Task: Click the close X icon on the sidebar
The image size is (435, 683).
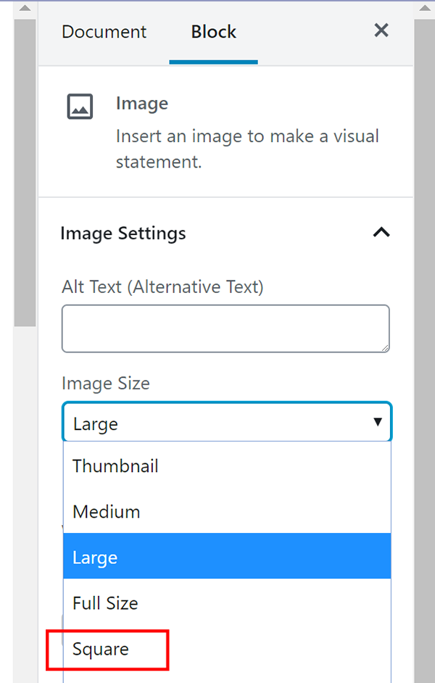Action: 381,30
